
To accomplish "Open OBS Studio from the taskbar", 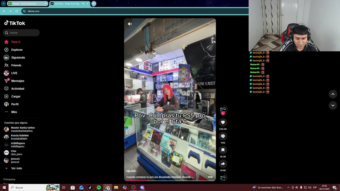I will 134,188.
